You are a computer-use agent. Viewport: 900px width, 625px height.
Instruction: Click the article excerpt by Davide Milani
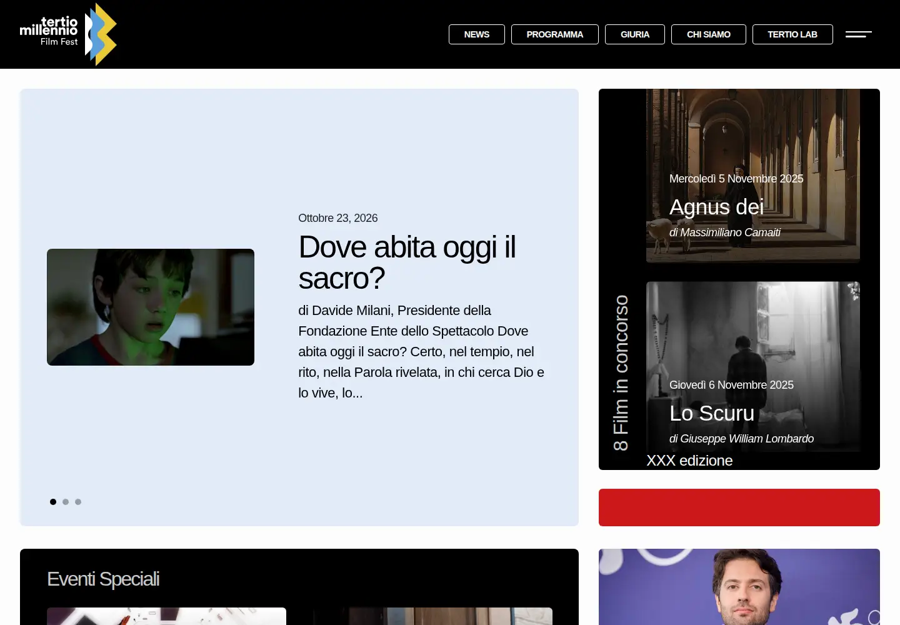421,352
